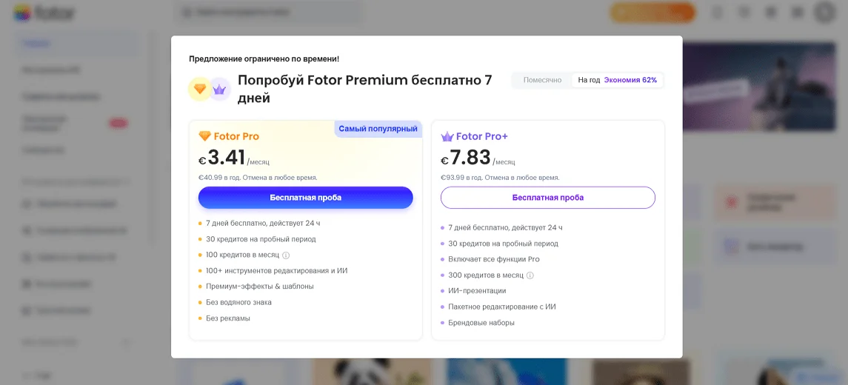Open info icon for 100 кредитов в месяц
Image resolution: width=848 pixels, height=385 pixels.
(x=286, y=255)
